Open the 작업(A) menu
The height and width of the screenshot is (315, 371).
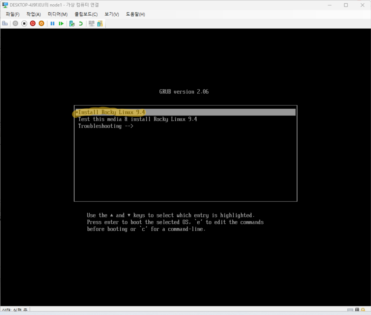pos(34,14)
